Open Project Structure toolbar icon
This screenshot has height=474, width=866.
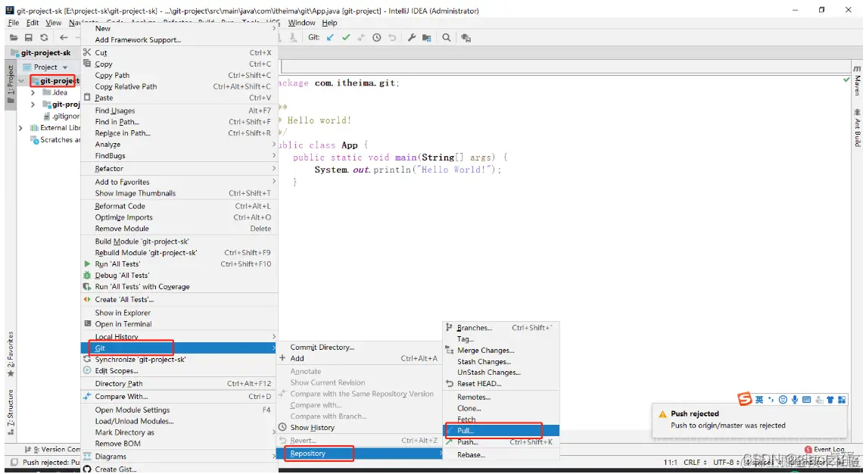(426, 38)
